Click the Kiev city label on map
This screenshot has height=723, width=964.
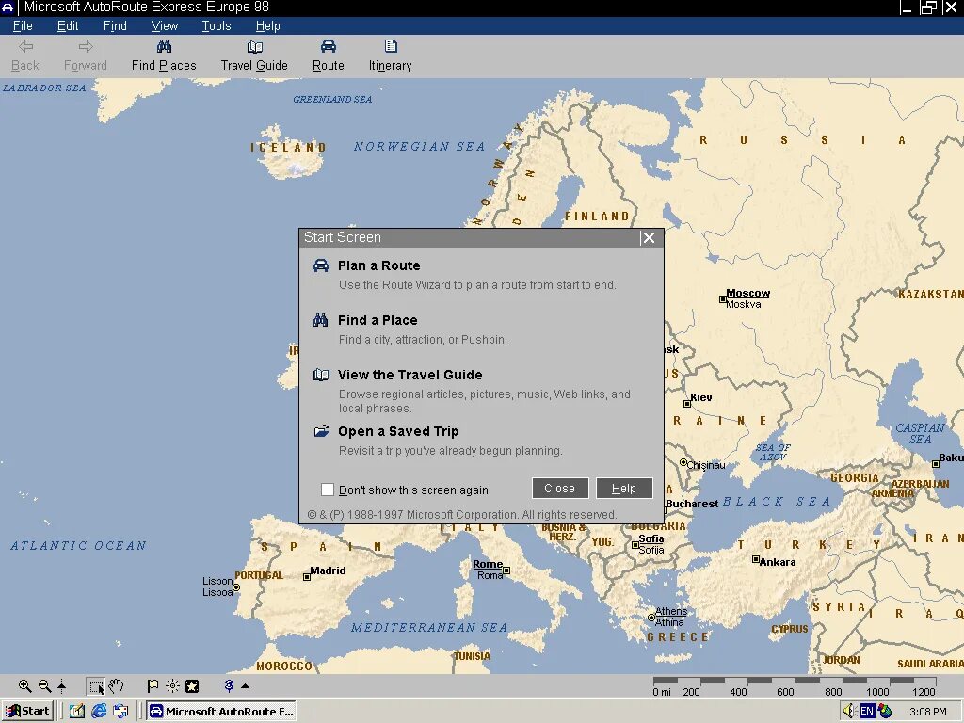700,397
